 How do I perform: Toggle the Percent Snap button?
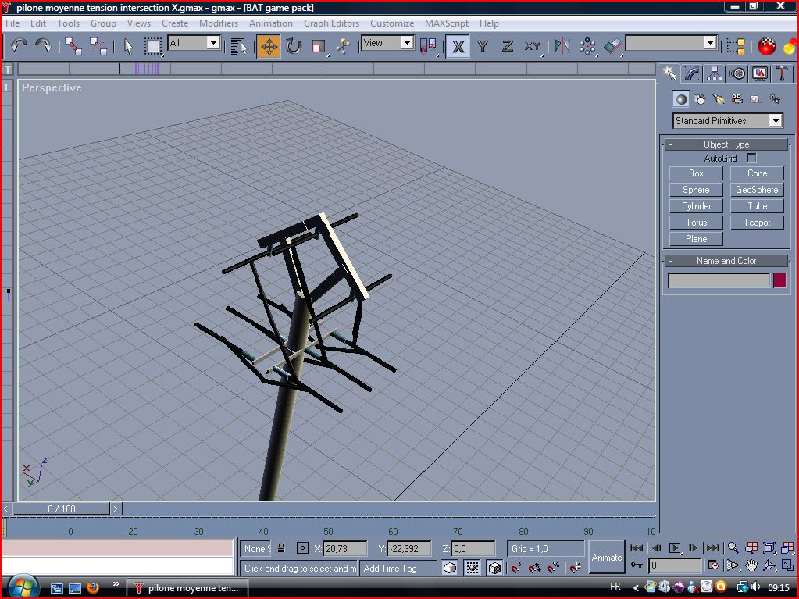554,567
